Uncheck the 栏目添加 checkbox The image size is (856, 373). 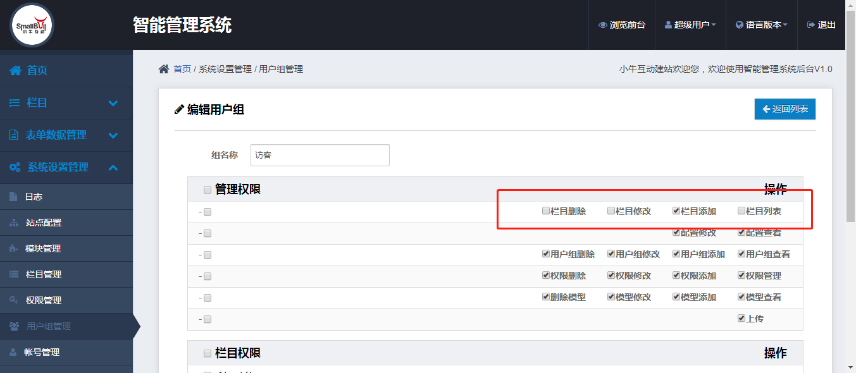(676, 211)
